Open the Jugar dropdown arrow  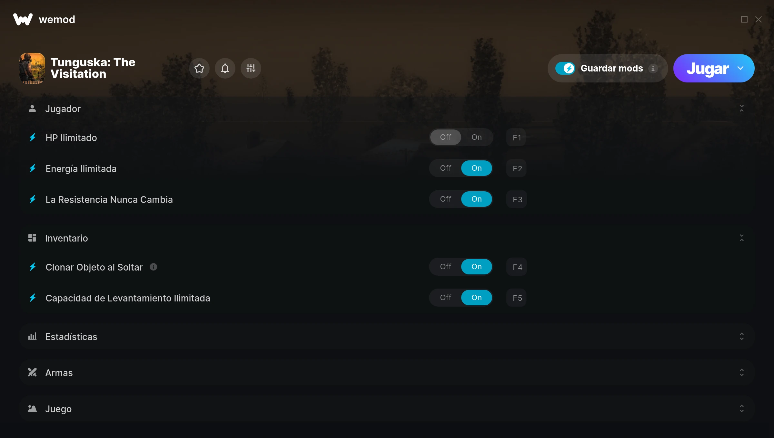point(740,68)
